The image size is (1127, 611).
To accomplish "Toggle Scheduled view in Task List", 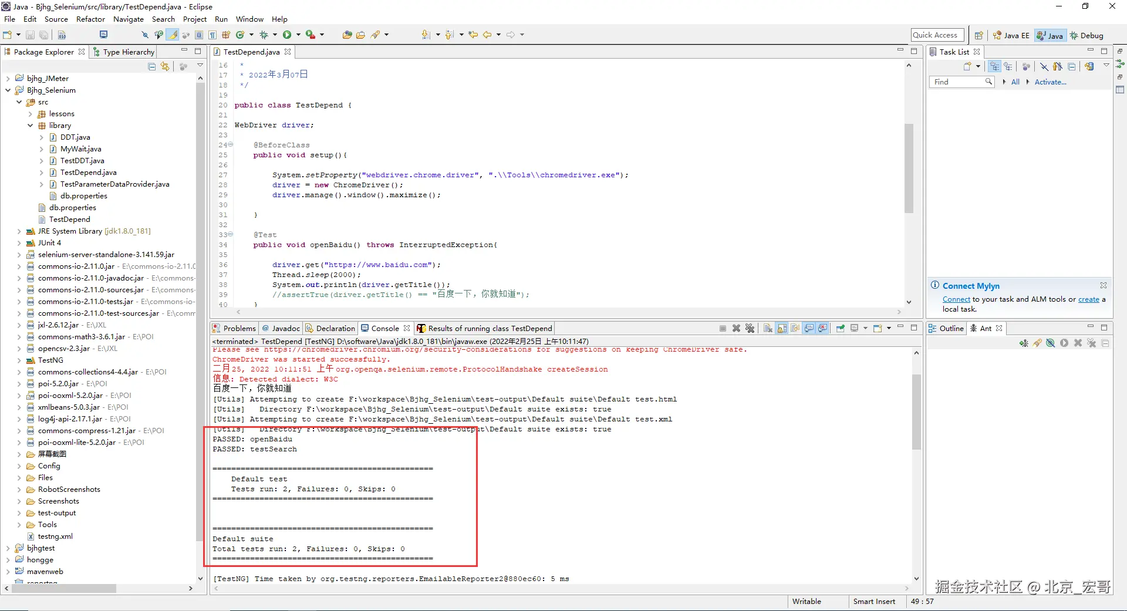I will click(1008, 66).
